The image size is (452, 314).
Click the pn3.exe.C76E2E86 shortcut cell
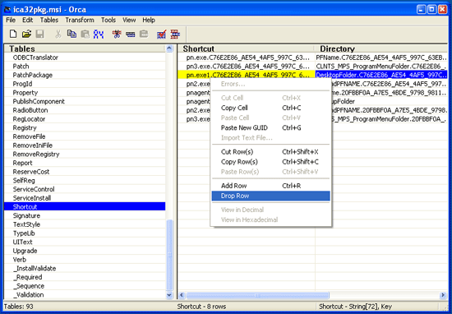click(x=247, y=67)
